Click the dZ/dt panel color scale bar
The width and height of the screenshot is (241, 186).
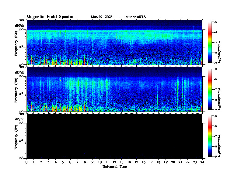(x=210, y=136)
